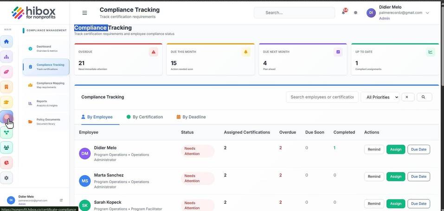Click the Marta Sanchez employee name
Image resolution: width=444 pixels, height=211 pixels.
click(109, 175)
